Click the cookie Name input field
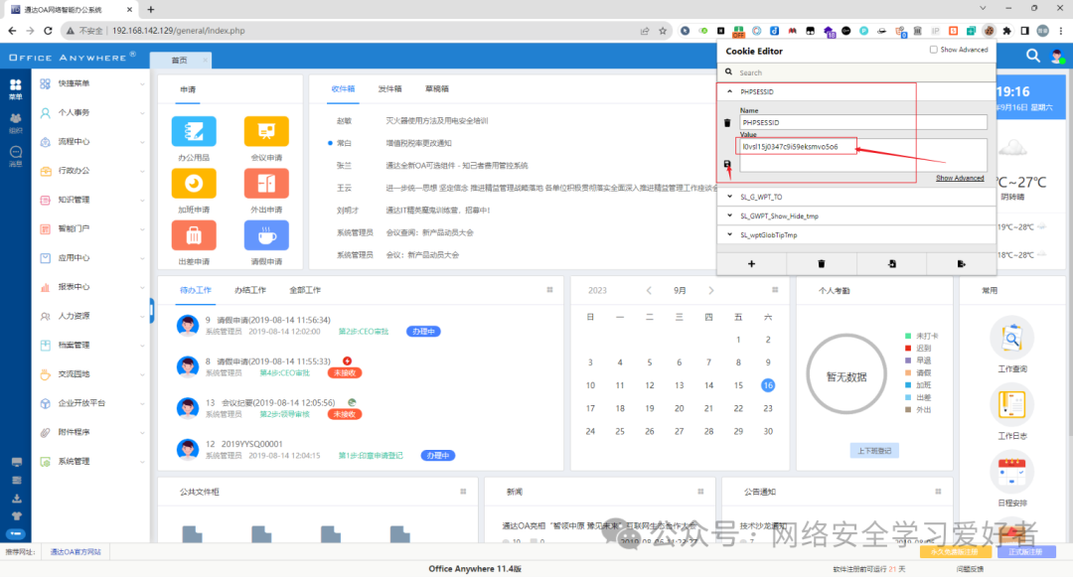The height and width of the screenshot is (577, 1073). coord(863,122)
